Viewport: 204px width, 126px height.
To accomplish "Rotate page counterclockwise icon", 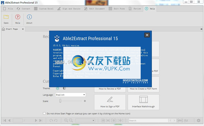I will pos(56,121).
